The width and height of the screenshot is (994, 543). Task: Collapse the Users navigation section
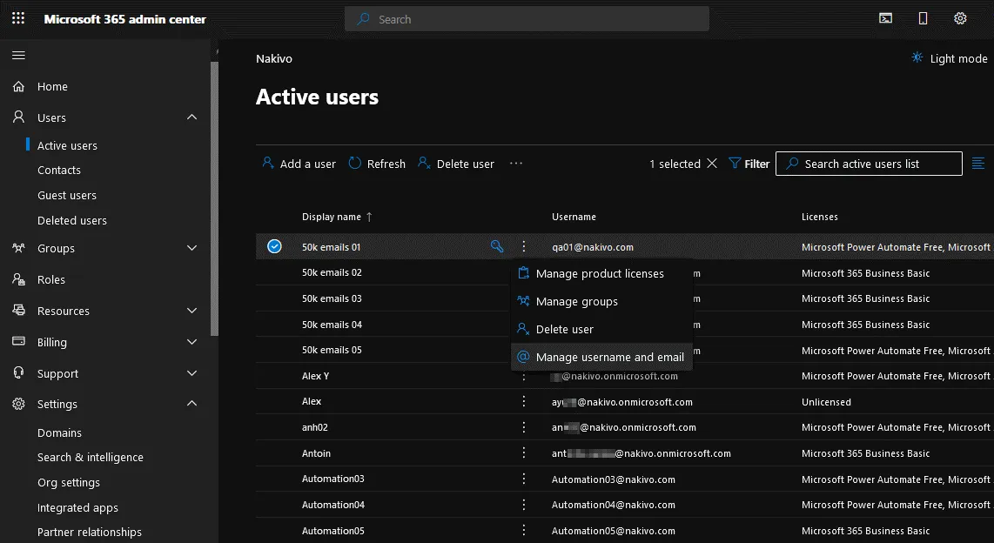pos(192,117)
